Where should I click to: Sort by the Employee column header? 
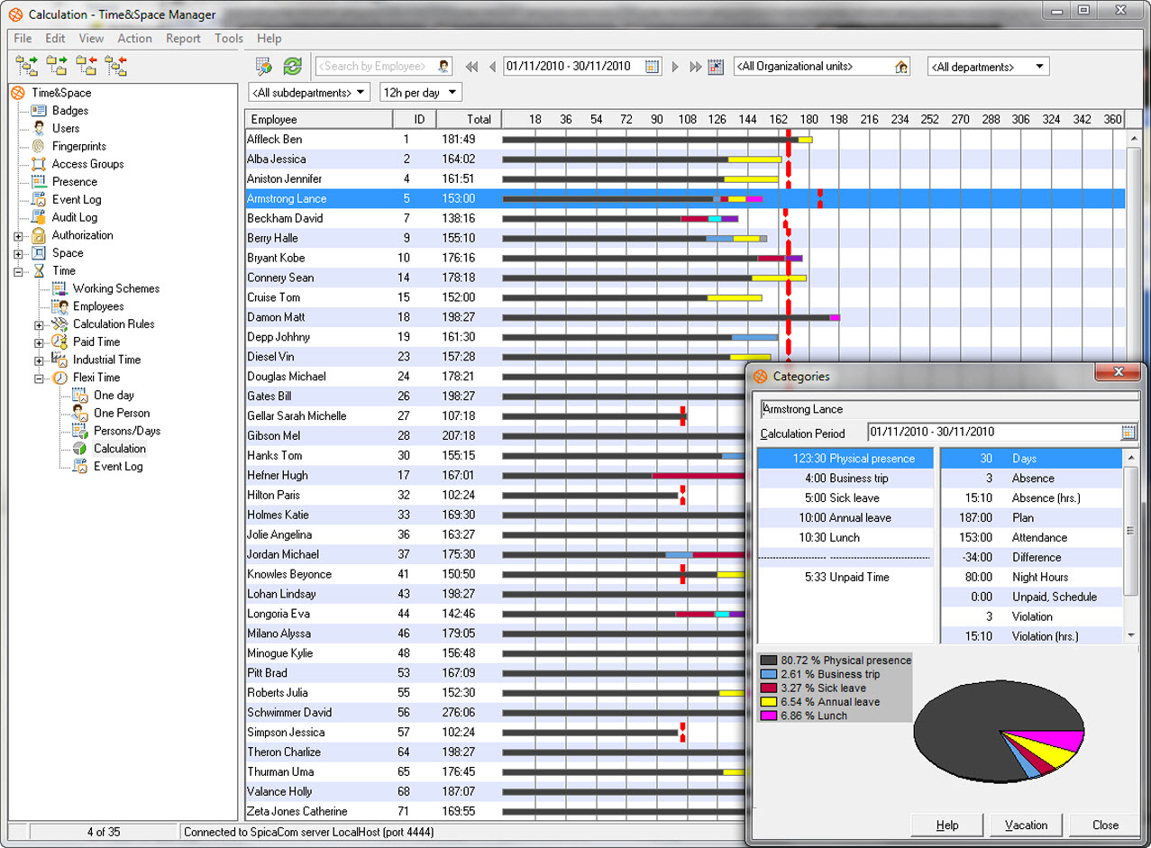pyautogui.click(x=319, y=119)
